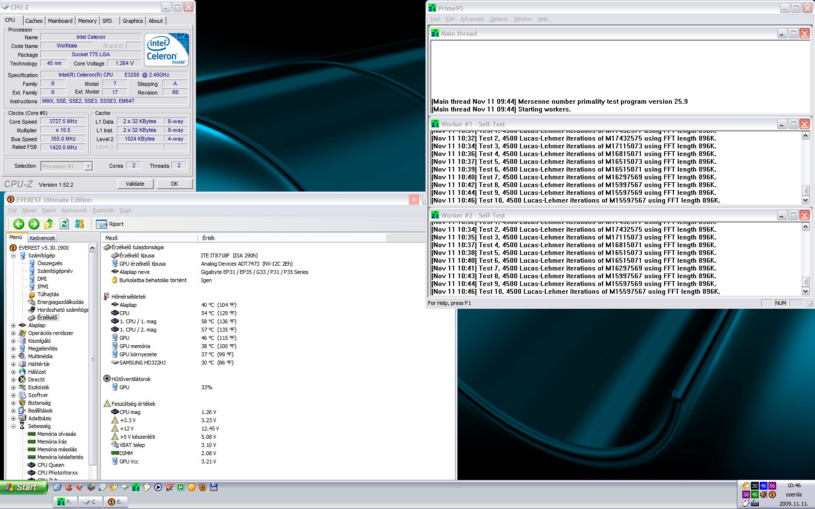The height and width of the screenshot is (509, 815).
Task: Open Prime95 Options menu
Action: pyautogui.click(x=498, y=19)
